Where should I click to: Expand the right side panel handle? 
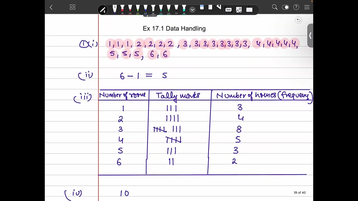click(310, 36)
